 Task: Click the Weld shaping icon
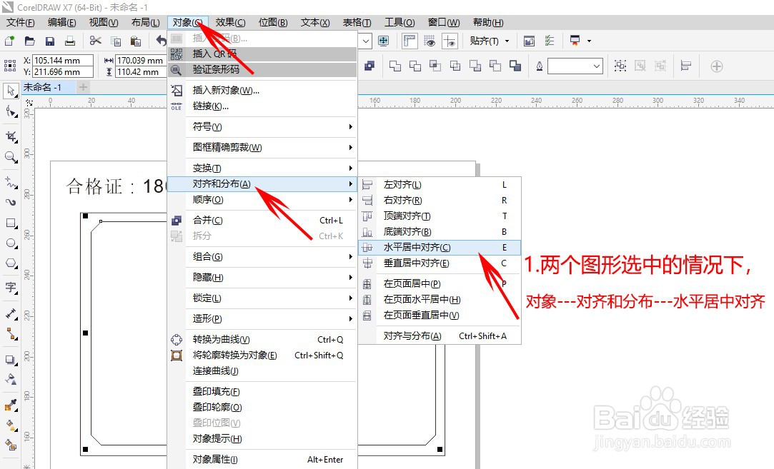[x=395, y=66]
